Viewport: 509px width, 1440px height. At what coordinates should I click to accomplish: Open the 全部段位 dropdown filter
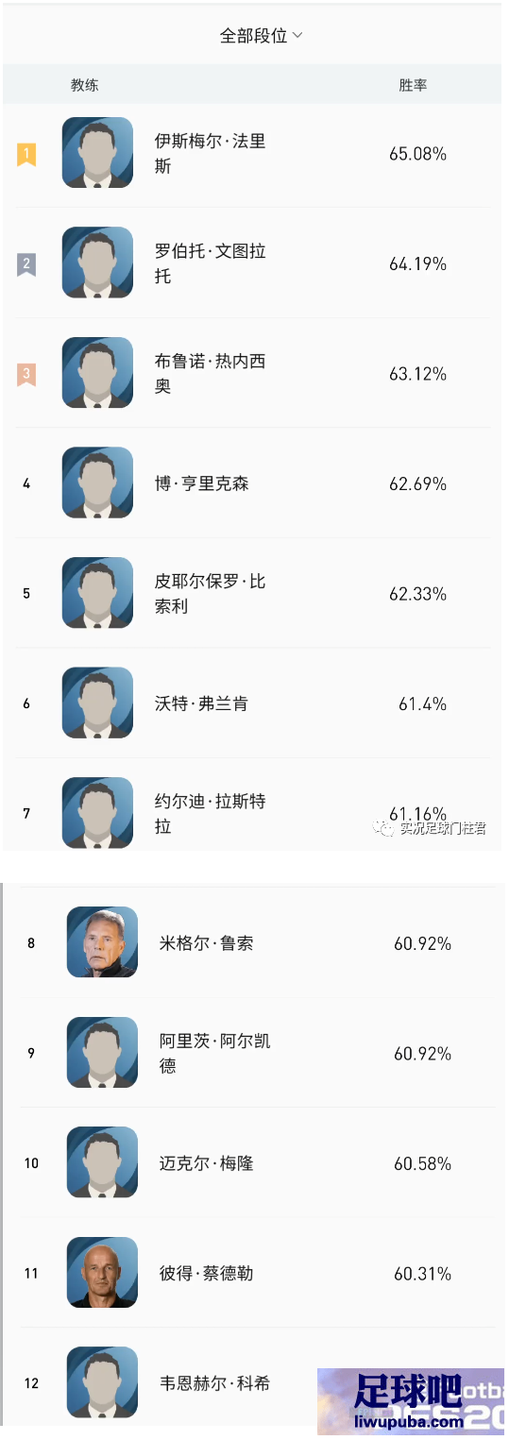(261, 36)
